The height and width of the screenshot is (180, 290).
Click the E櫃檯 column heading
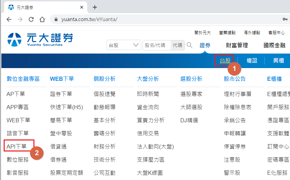(x=274, y=79)
